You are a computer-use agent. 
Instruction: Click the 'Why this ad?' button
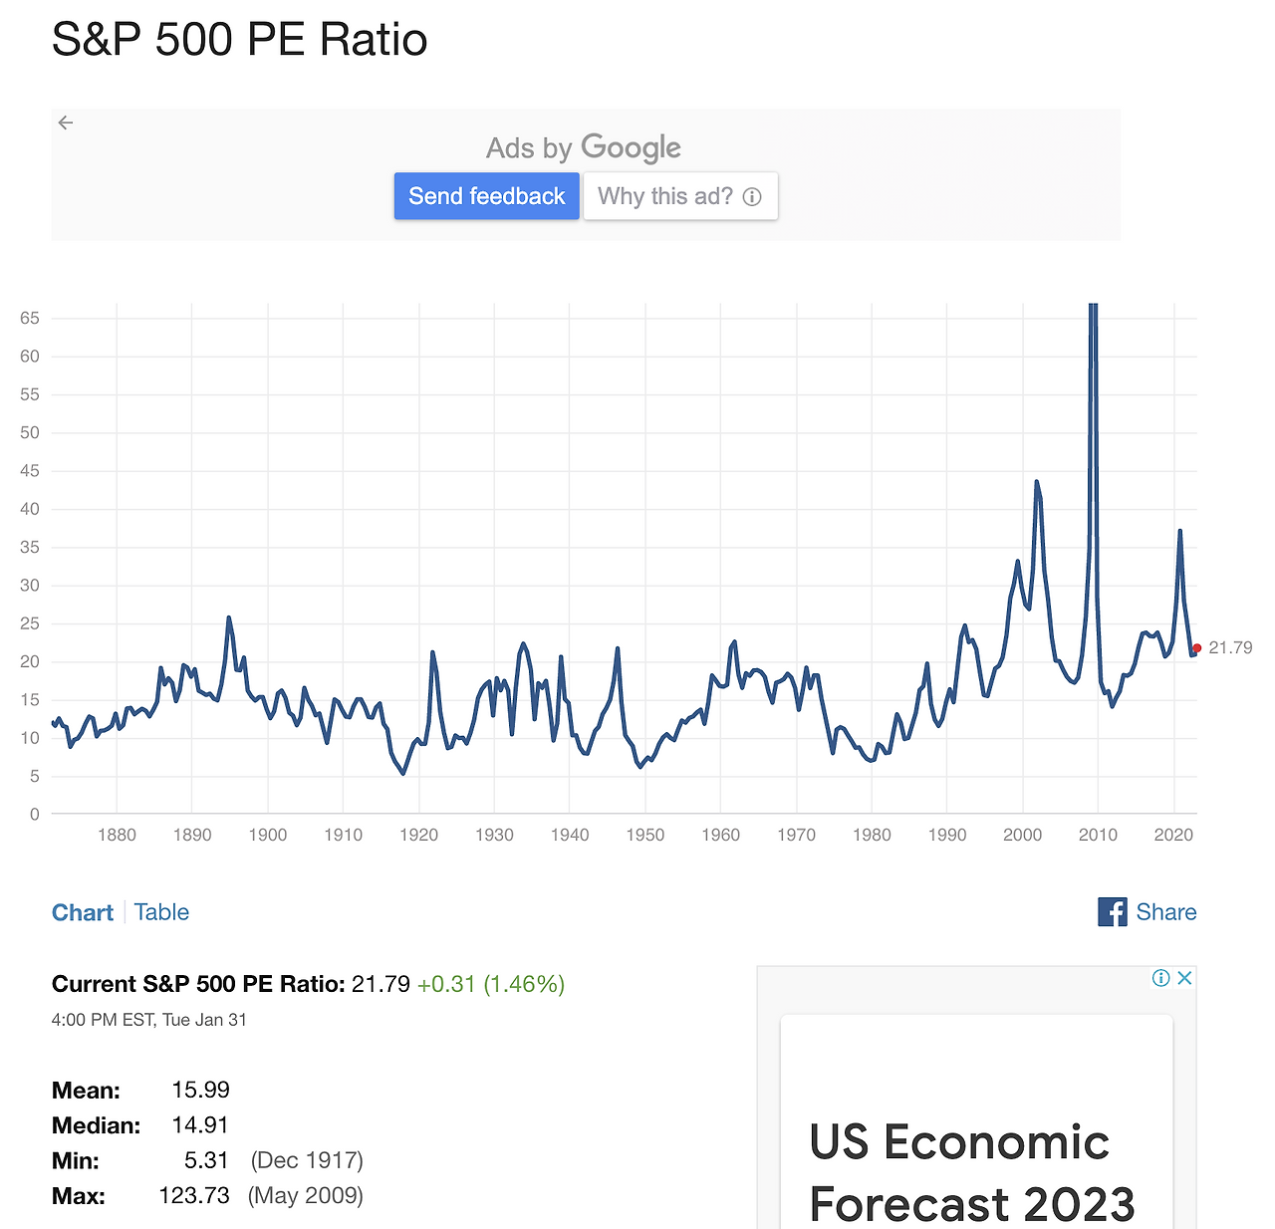tap(665, 196)
